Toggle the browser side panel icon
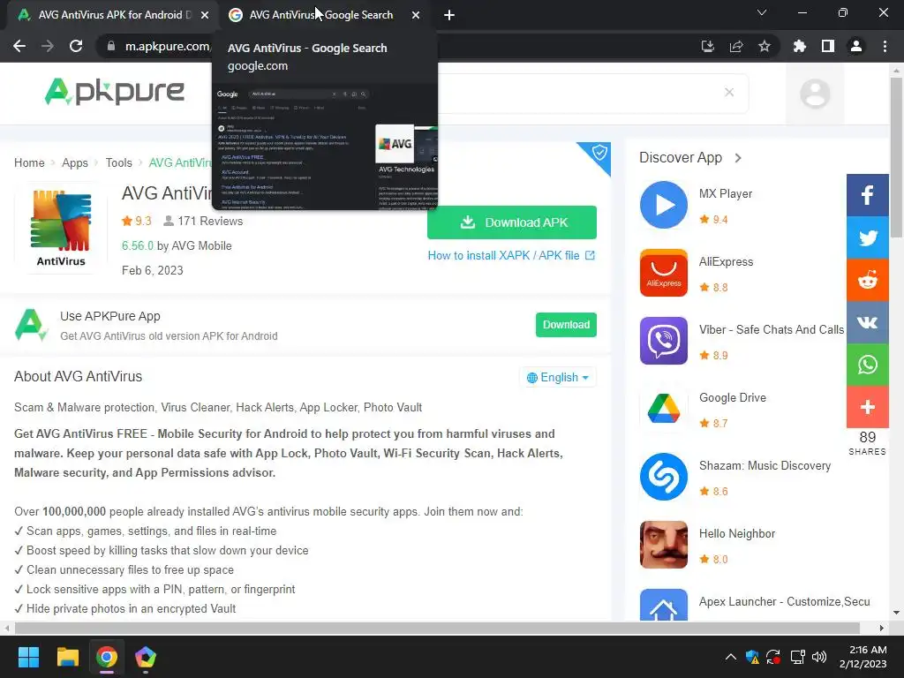This screenshot has height=678, width=904. click(x=828, y=46)
